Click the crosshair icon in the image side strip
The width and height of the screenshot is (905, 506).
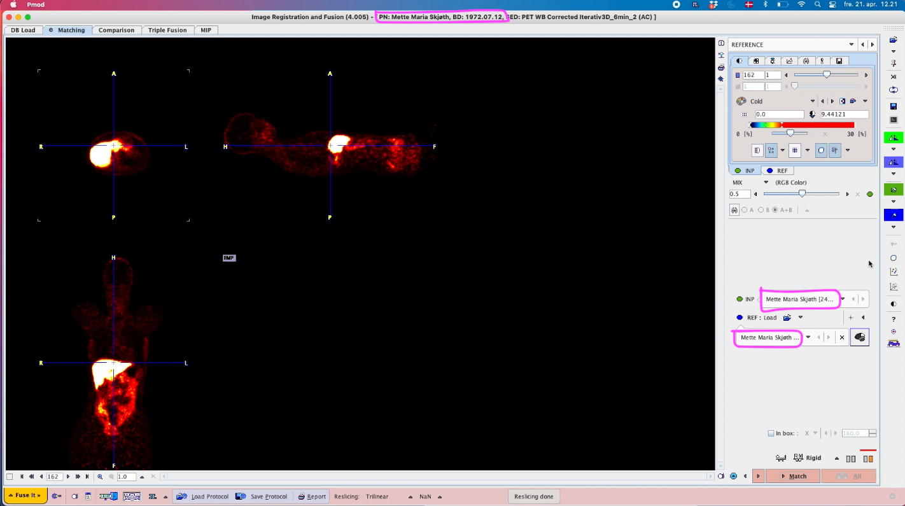(721, 79)
